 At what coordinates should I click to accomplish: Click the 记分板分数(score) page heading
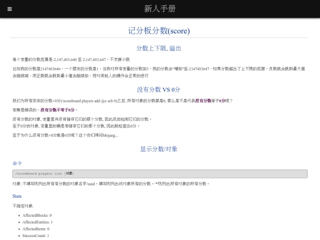pyautogui.click(x=159, y=31)
